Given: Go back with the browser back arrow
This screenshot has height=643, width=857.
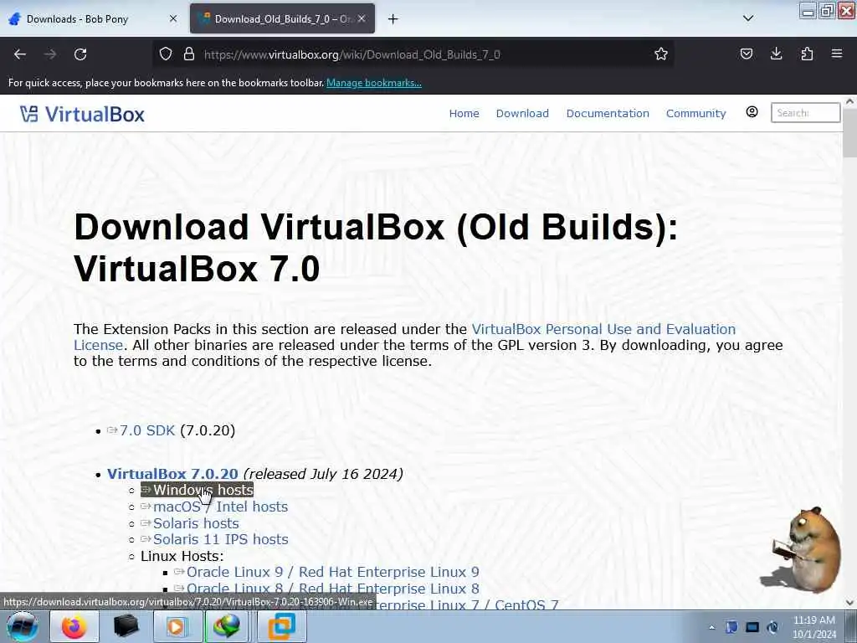Looking at the screenshot, I should point(20,54).
